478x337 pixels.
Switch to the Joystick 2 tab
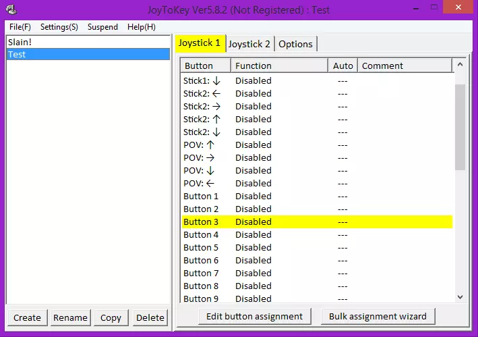249,44
